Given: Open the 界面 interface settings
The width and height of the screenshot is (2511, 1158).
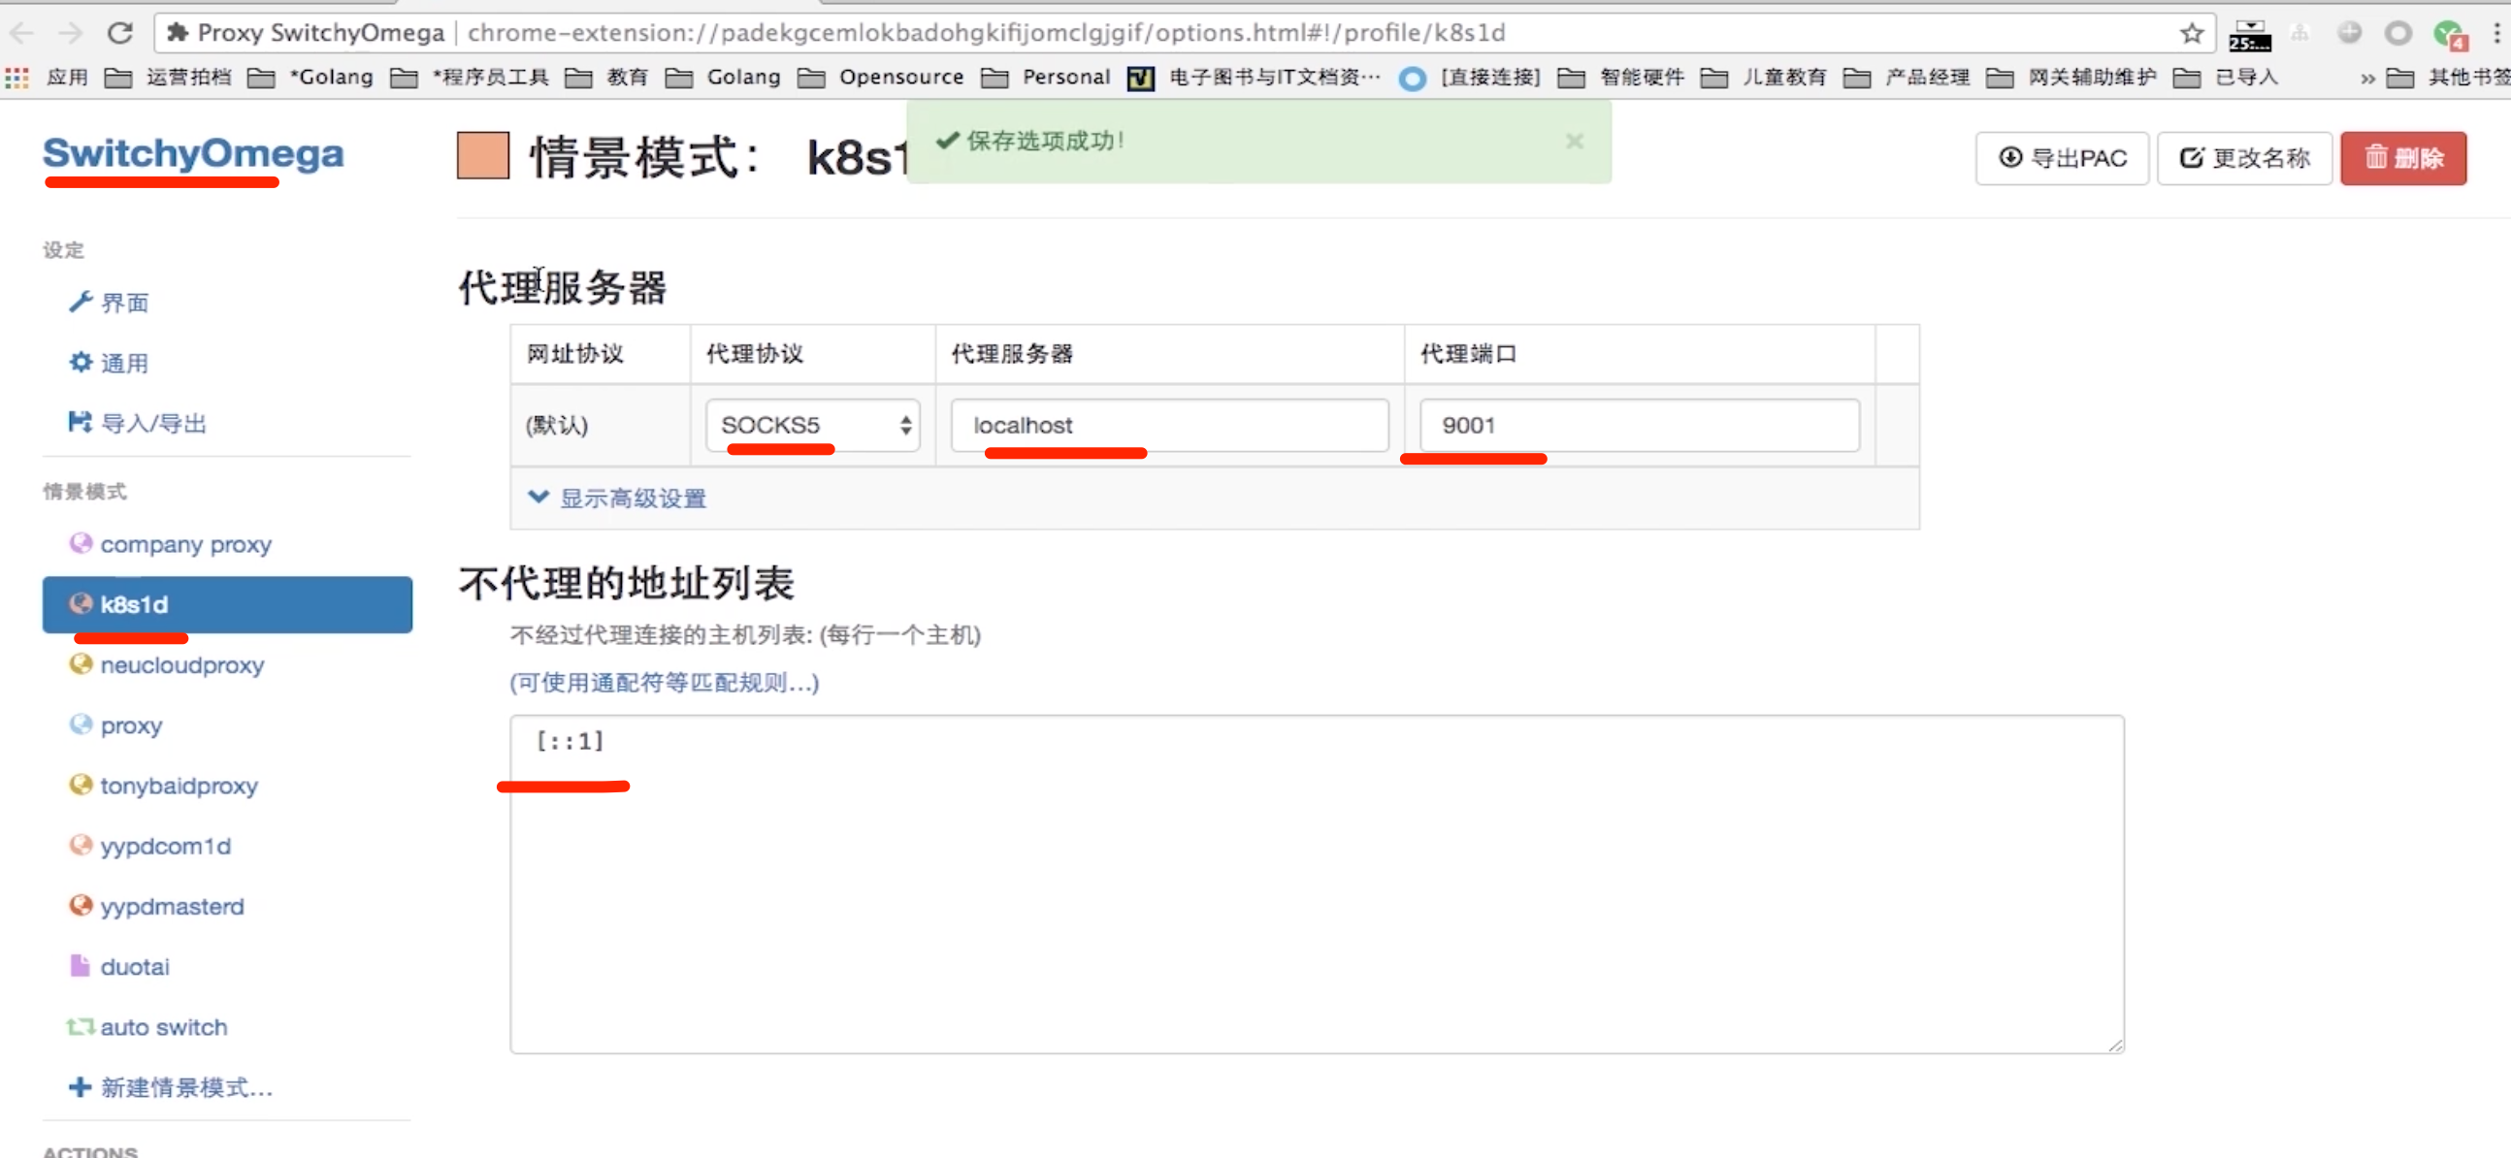Looking at the screenshot, I should click(124, 304).
